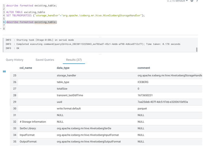Select result row 29 uuid
This screenshot has width=203, height=146.
pos(106,102)
